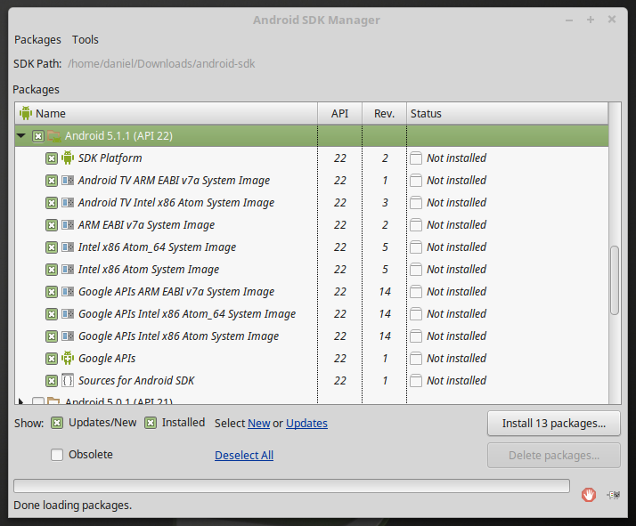Click the New selection link

[x=259, y=423]
